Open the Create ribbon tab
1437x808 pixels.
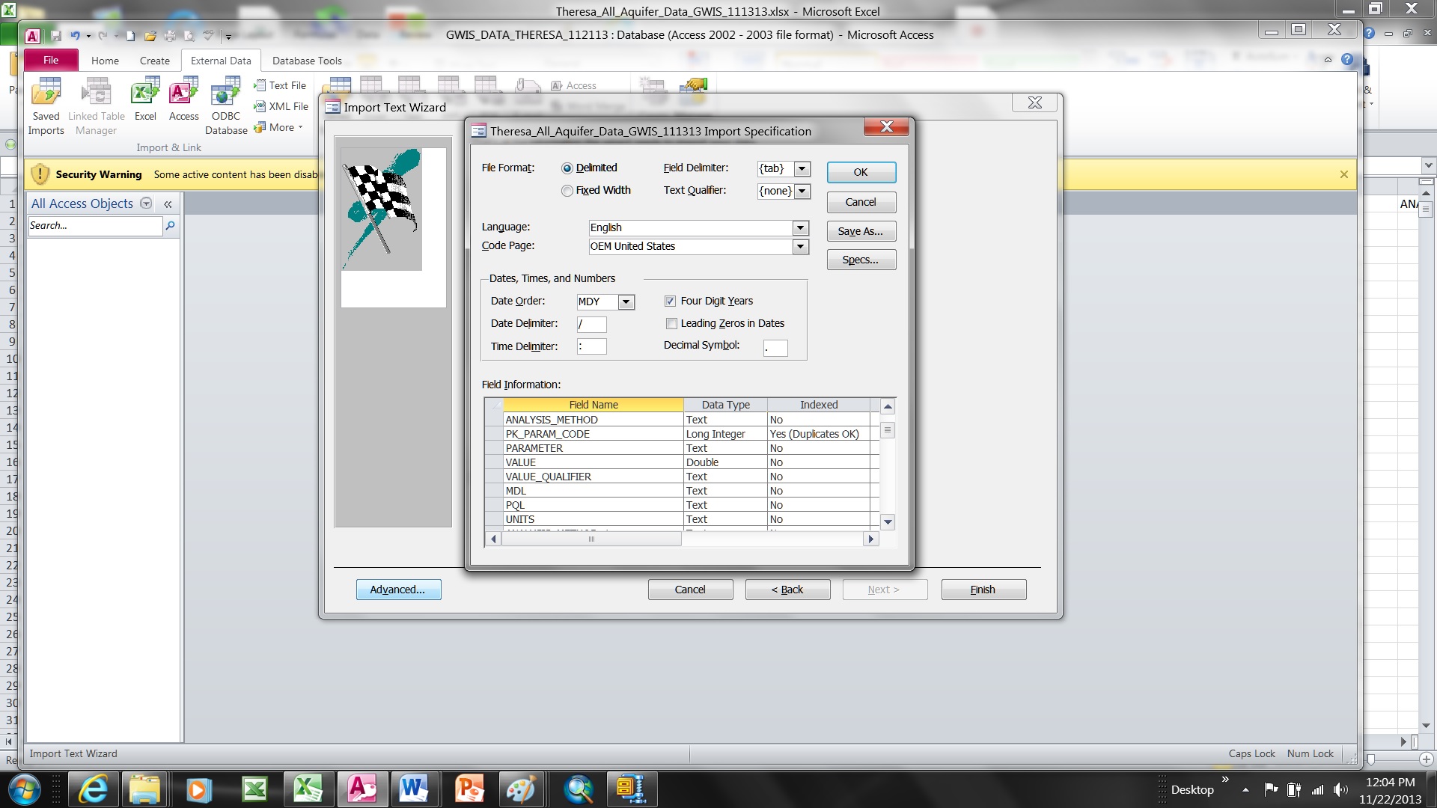tap(154, 61)
